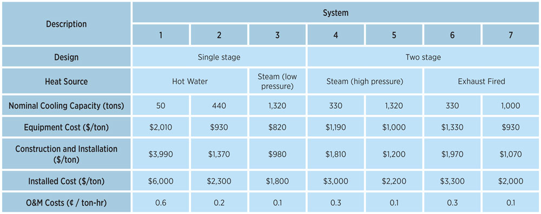Click the Steam (low pressure) cell
Image resolution: width=541 pixels, height=214 pixels.
pyautogui.click(x=278, y=81)
